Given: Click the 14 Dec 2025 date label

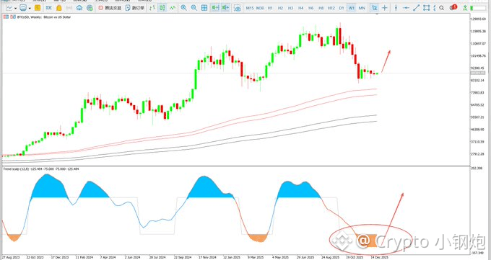Looking at the screenshot, I should click(379, 258).
